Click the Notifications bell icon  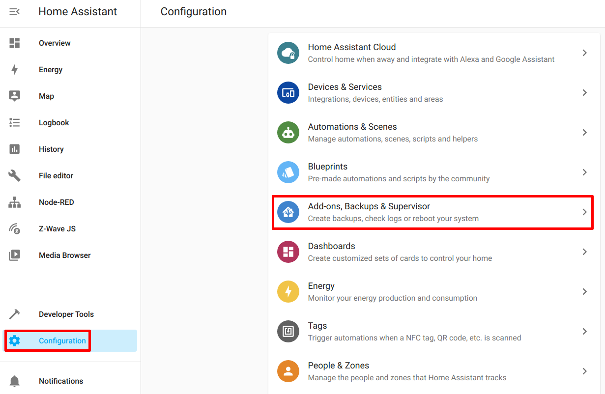click(15, 381)
